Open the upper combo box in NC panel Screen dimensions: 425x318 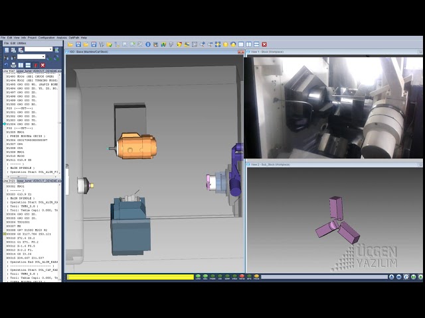coord(39,49)
